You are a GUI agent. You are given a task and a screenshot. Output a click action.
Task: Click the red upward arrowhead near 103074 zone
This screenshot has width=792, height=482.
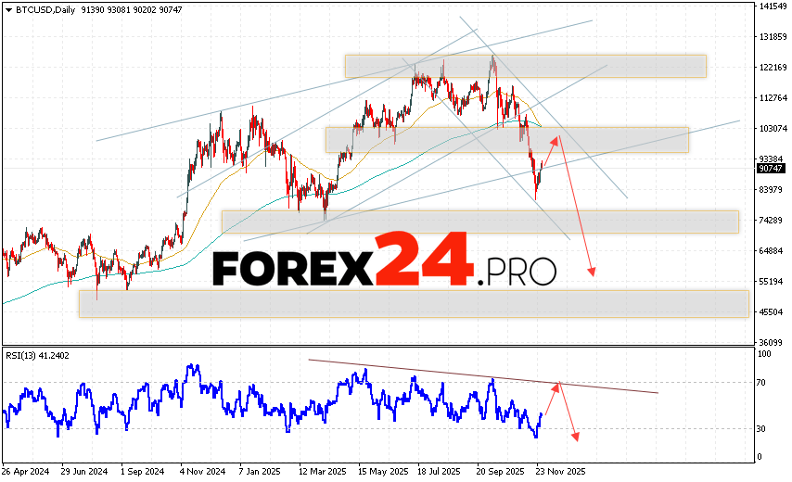[x=557, y=141]
